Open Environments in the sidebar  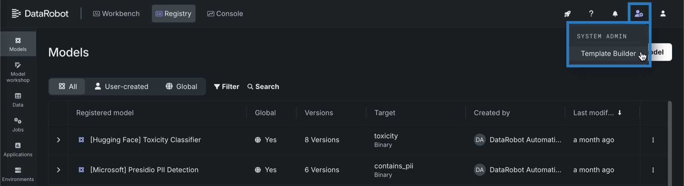click(18, 174)
